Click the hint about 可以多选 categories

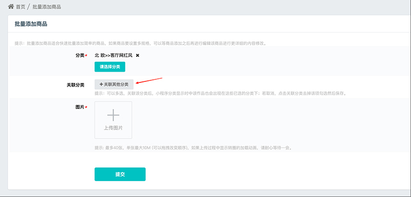point(220,93)
